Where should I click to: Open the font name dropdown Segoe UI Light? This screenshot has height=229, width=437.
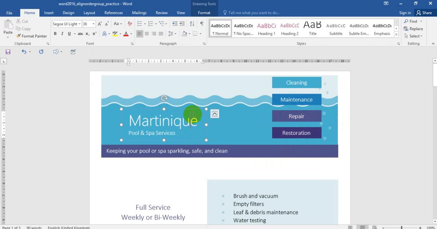coord(66,24)
